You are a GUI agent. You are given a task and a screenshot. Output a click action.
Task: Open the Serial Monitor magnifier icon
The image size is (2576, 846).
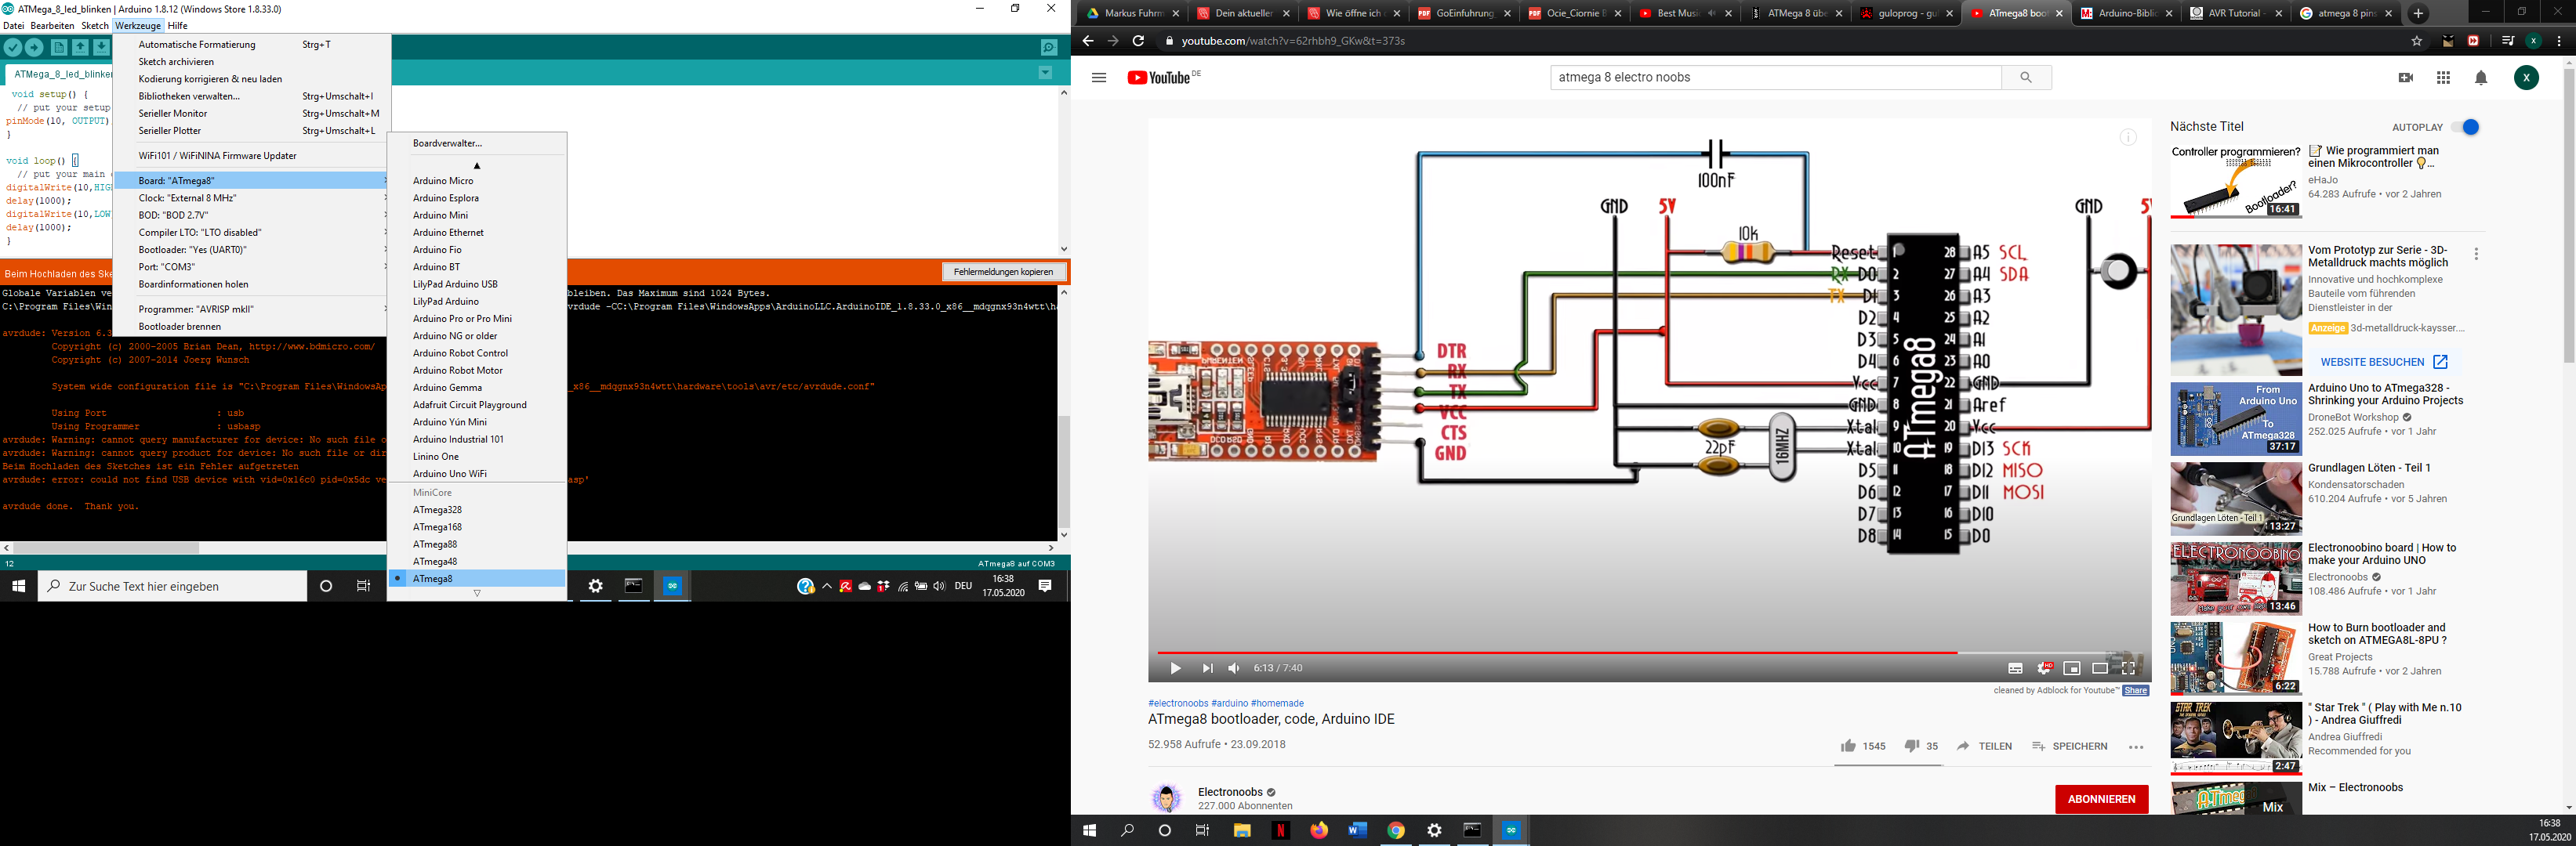[x=1048, y=47]
